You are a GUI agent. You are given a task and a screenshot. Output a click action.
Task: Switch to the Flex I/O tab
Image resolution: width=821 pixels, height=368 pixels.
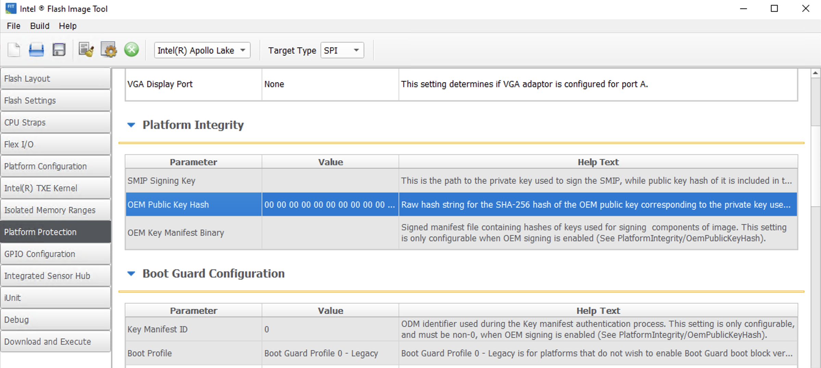click(55, 144)
